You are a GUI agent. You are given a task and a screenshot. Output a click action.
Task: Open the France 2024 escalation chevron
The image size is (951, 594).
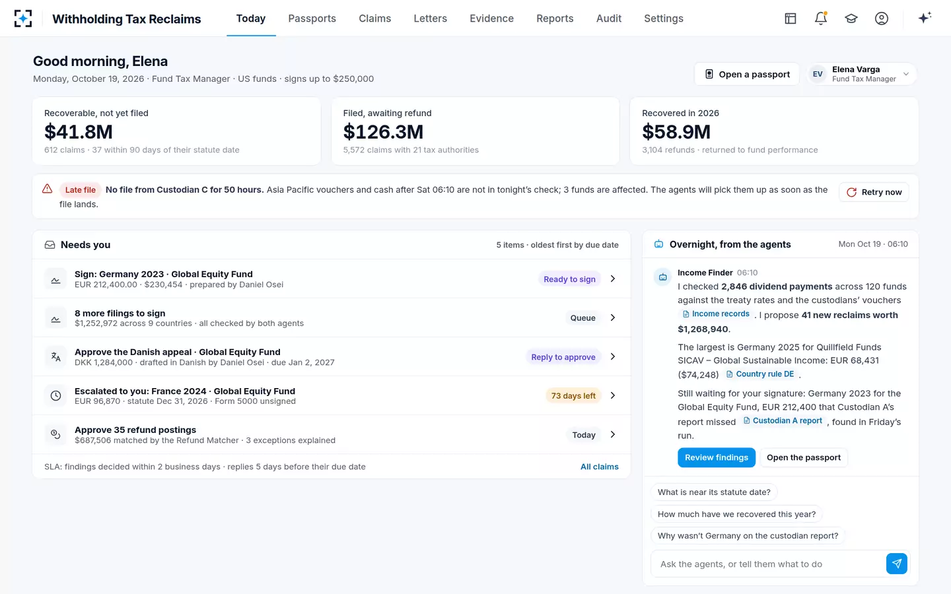(x=613, y=396)
